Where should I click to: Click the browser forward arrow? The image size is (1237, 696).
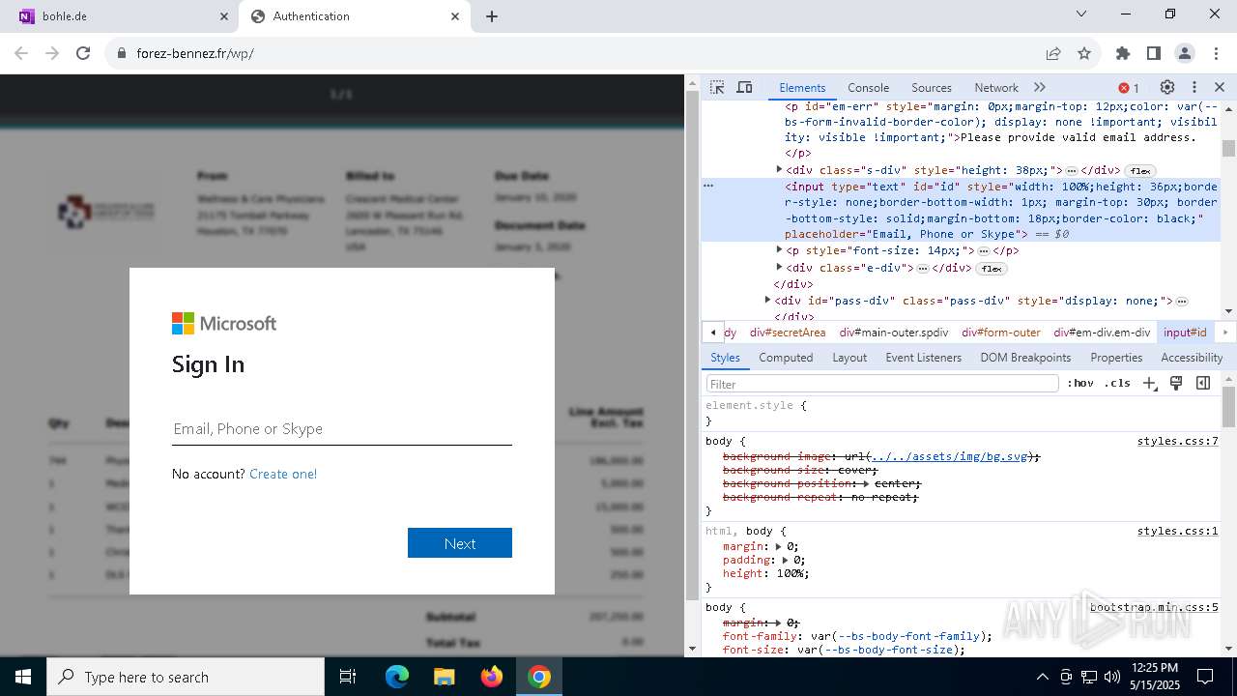click(52, 53)
